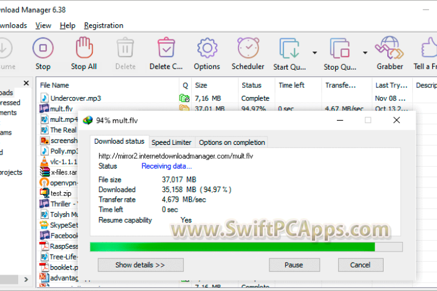Click the Undercover.mp3 music note icon
Screen dimensions: 437x291
click(44, 98)
